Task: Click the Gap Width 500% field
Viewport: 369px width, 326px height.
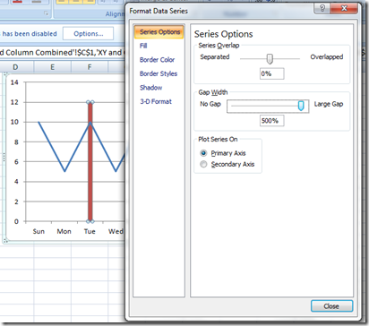Action: [x=271, y=121]
